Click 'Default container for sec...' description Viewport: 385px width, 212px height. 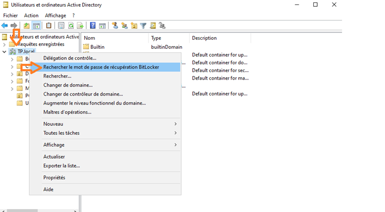(220, 71)
